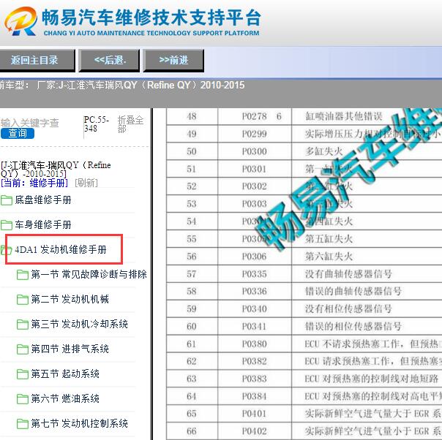Click [当前：维修手册] link
The image size is (442, 440).
(x=34, y=183)
